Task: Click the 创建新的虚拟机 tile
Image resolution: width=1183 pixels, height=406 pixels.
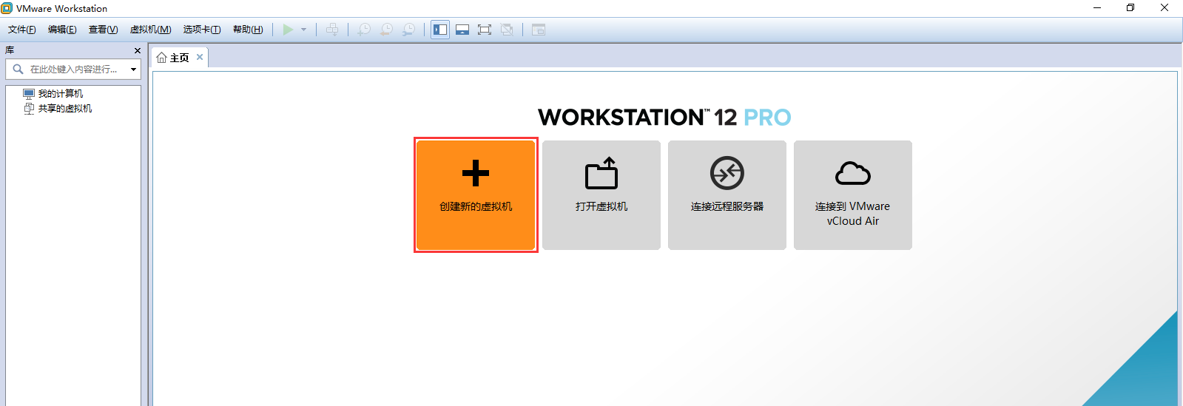Action: [x=476, y=195]
